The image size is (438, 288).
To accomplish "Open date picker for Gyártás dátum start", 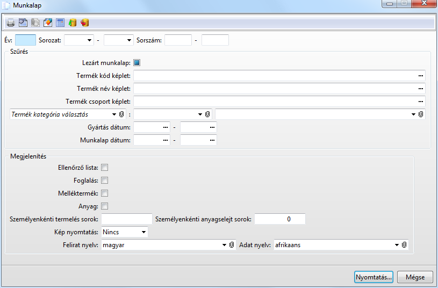I will click(166, 127).
